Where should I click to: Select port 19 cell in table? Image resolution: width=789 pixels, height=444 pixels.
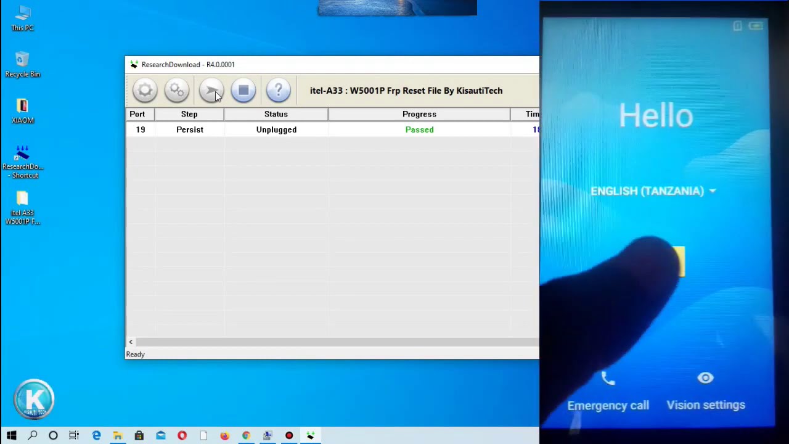pos(141,129)
